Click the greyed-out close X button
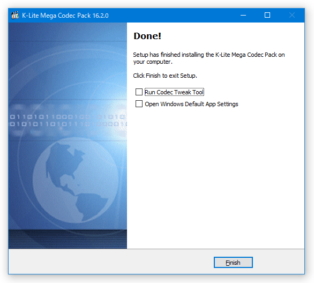314x283 pixels. click(292, 15)
